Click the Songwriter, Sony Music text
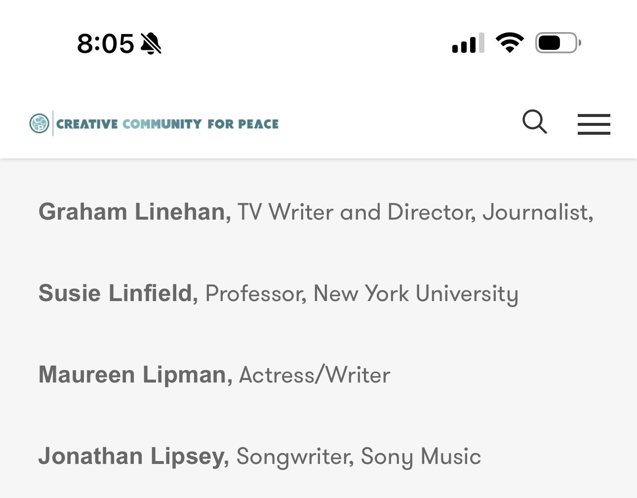Image resolution: width=637 pixels, height=498 pixels. [x=358, y=457]
